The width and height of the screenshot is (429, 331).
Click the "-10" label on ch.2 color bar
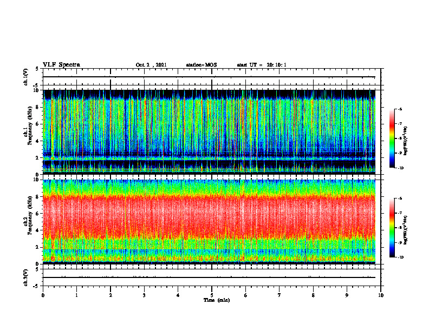point(400,257)
